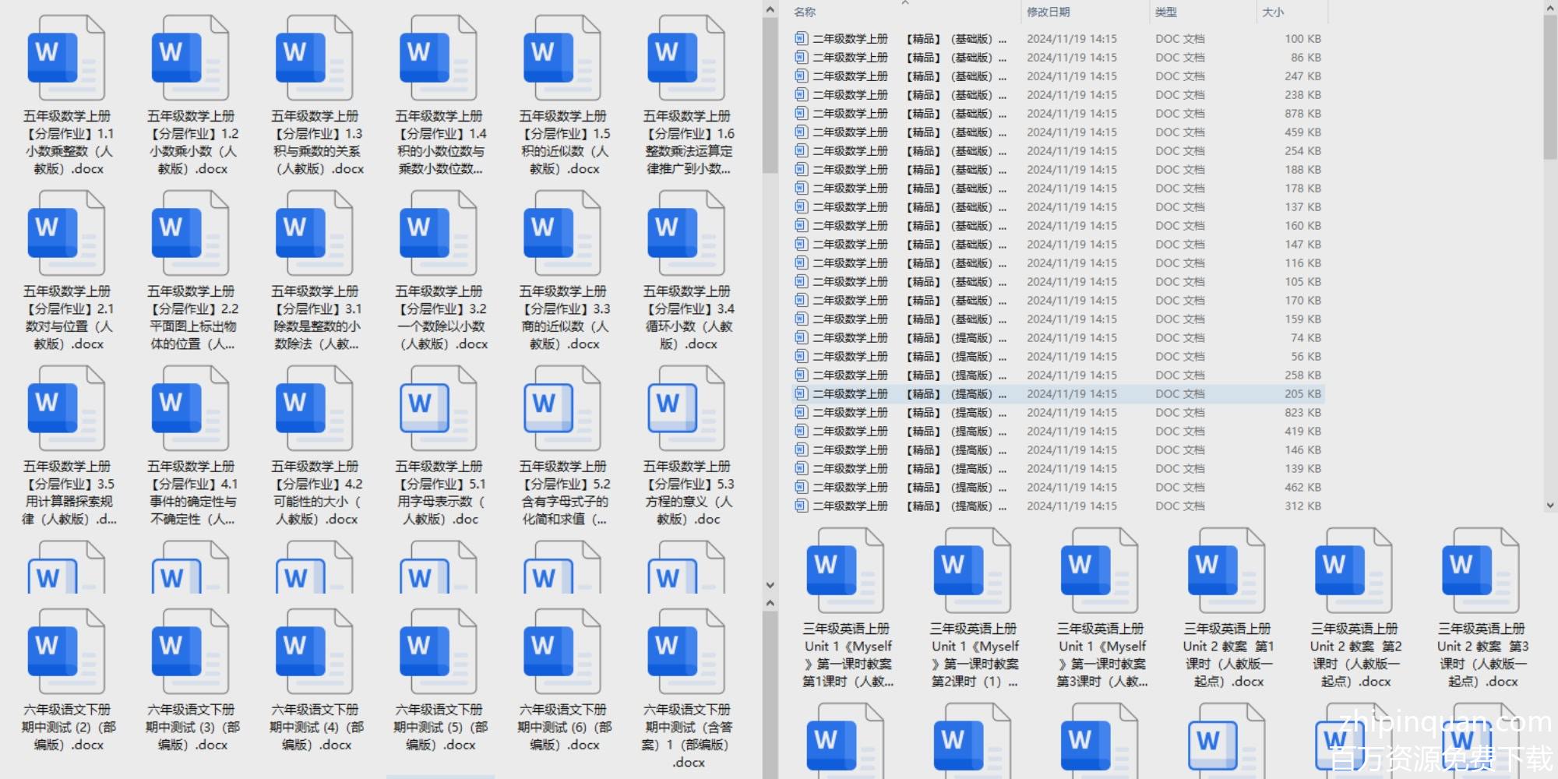The image size is (1558, 779).
Task: Click the up arrow of the top-left pane scrollbar
Action: pos(770,10)
